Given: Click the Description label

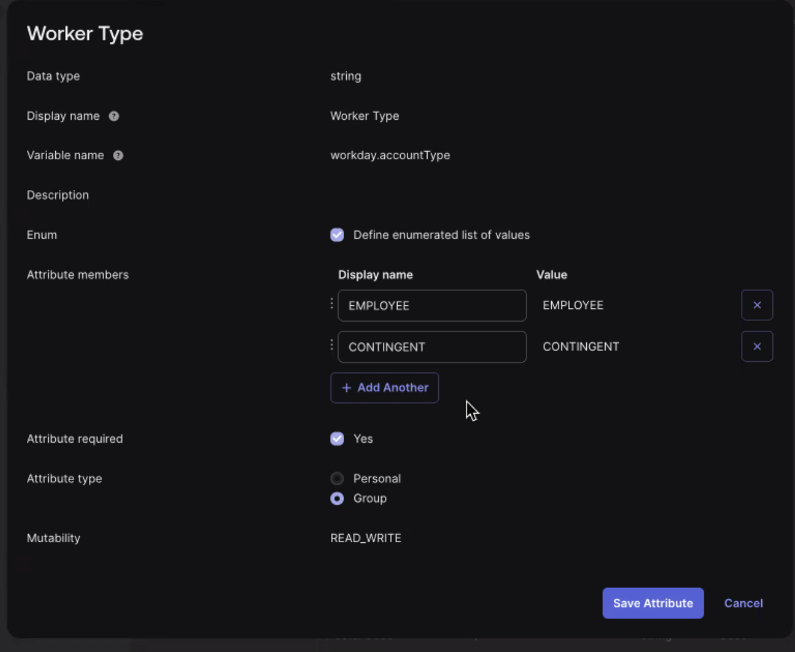Looking at the screenshot, I should coord(58,195).
